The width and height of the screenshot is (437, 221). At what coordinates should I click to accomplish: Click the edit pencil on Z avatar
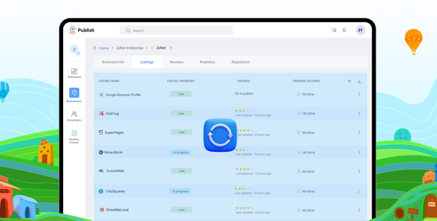78,53
